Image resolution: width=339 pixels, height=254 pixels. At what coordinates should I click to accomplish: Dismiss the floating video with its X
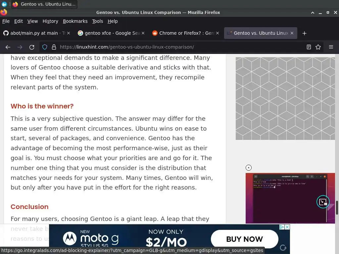[x=249, y=168]
